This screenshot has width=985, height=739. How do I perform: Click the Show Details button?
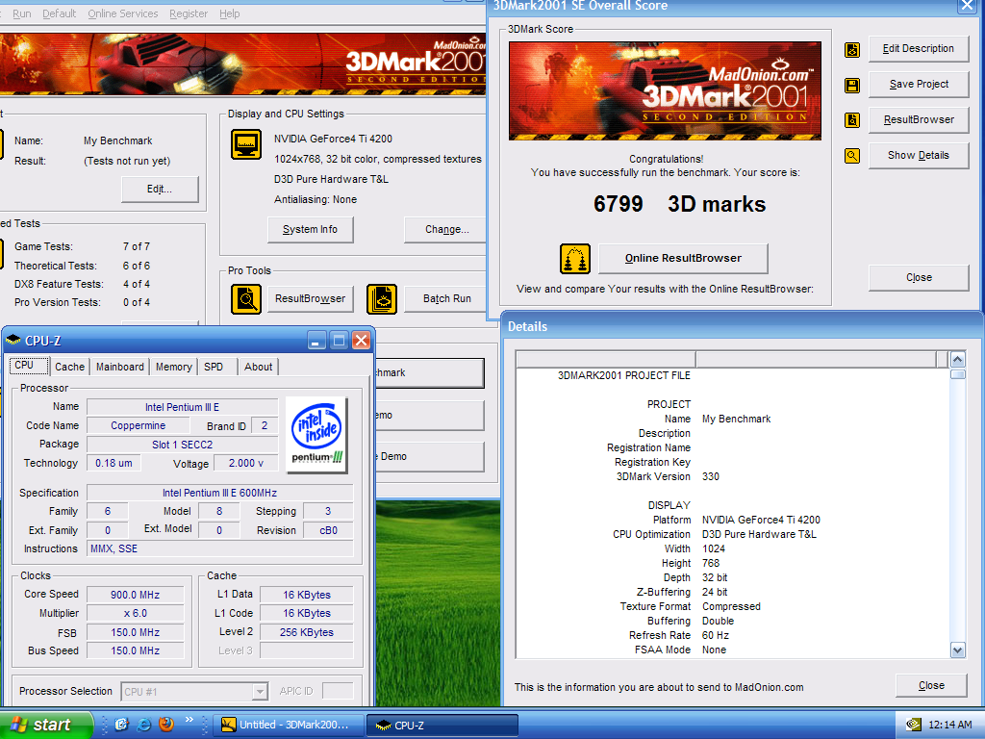point(919,155)
